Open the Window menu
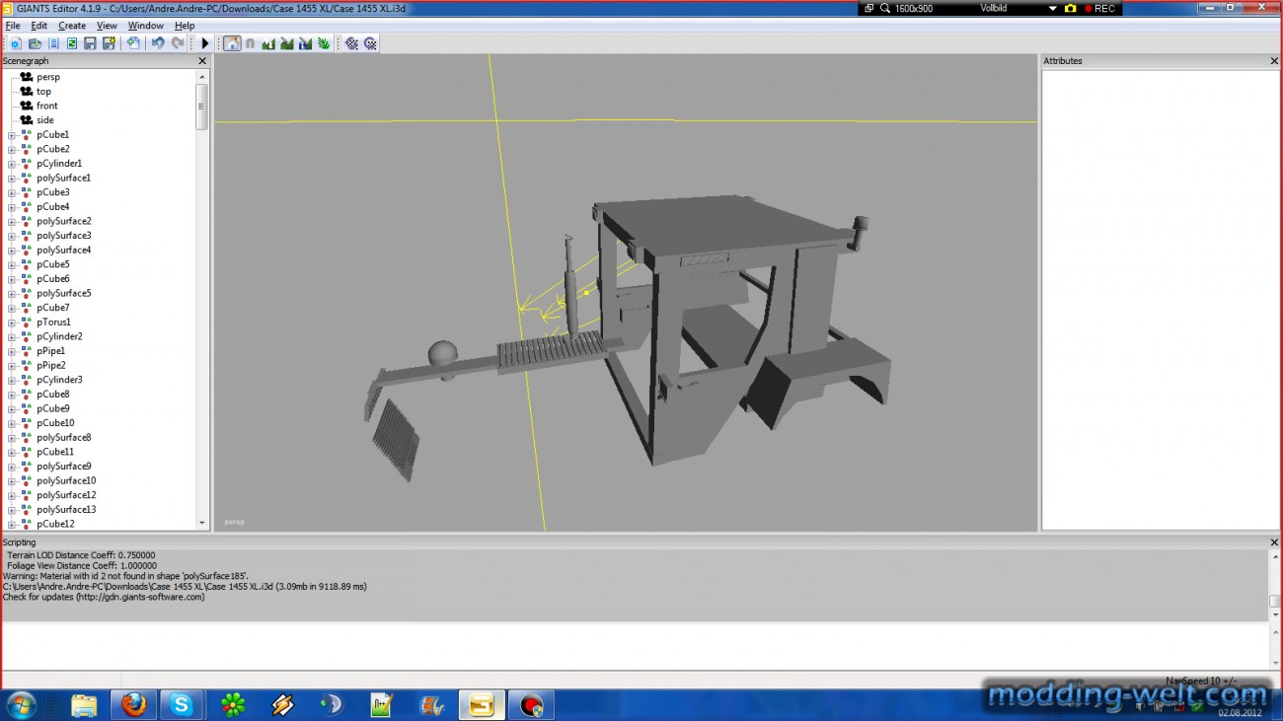This screenshot has width=1283, height=721. 146,26
